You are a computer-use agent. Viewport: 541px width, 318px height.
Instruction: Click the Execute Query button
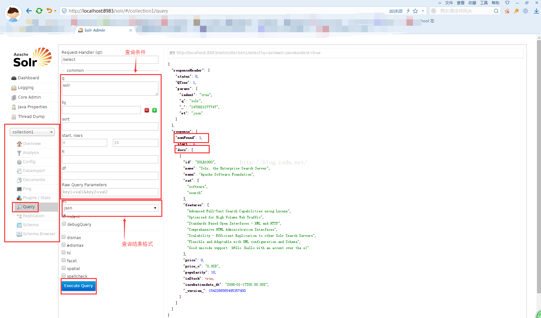(x=78, y=286)
